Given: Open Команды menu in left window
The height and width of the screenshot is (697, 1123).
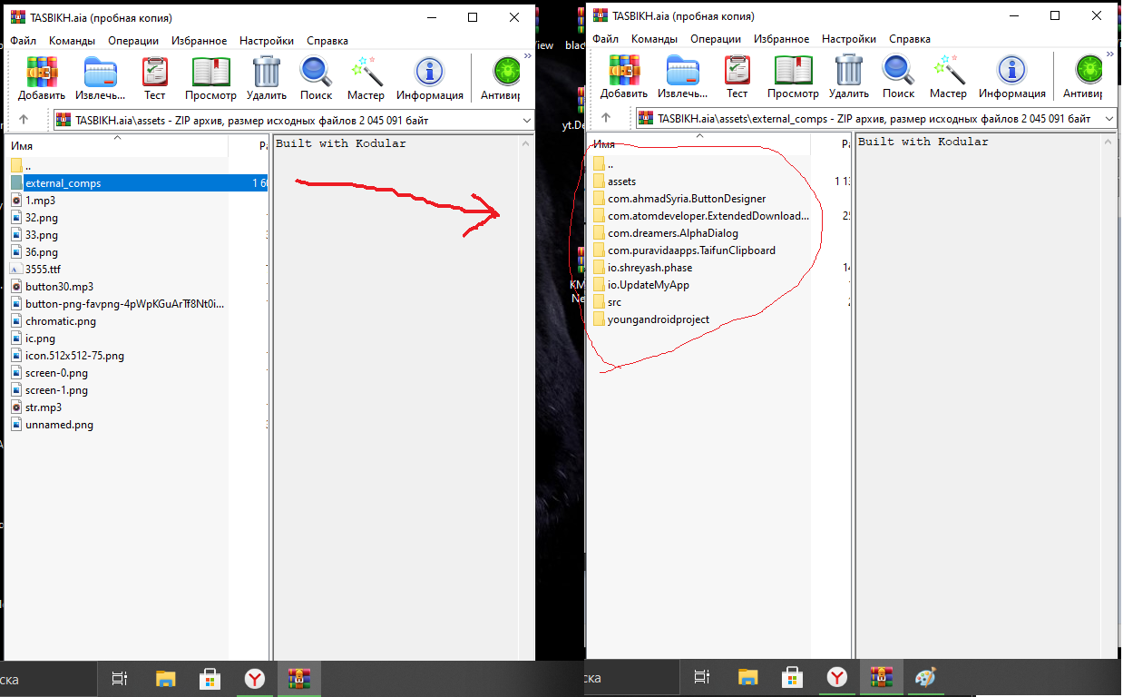Looking at the screenshot, I should pyautogui.click(x=72, y=40).
